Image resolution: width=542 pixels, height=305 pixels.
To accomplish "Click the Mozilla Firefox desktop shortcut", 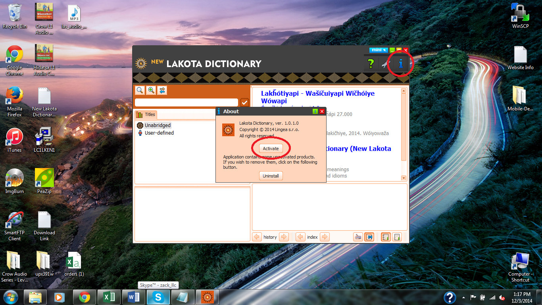I will pyautogui.click(x=15, y=102).
